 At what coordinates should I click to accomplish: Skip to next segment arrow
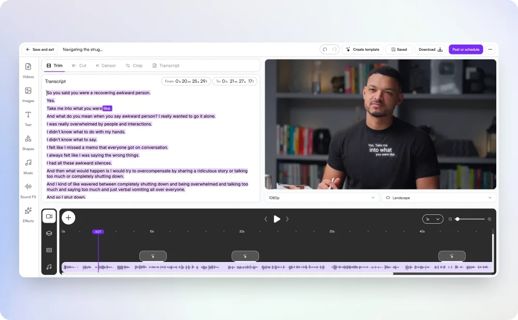[287, 219]
